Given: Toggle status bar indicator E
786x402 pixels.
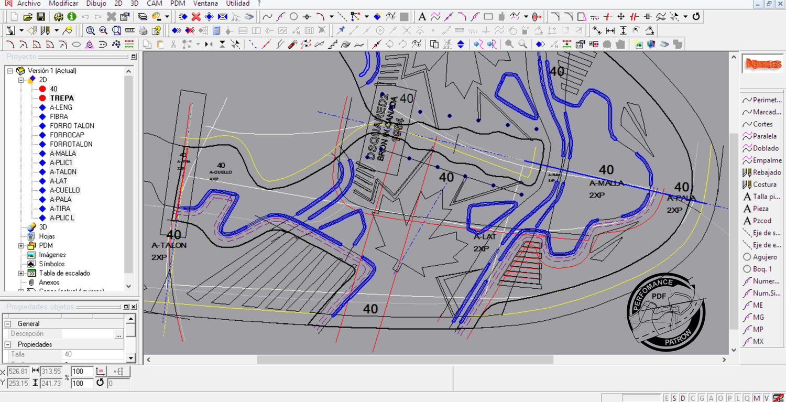Looking at the screenshot, I should [x=667, y=398].
